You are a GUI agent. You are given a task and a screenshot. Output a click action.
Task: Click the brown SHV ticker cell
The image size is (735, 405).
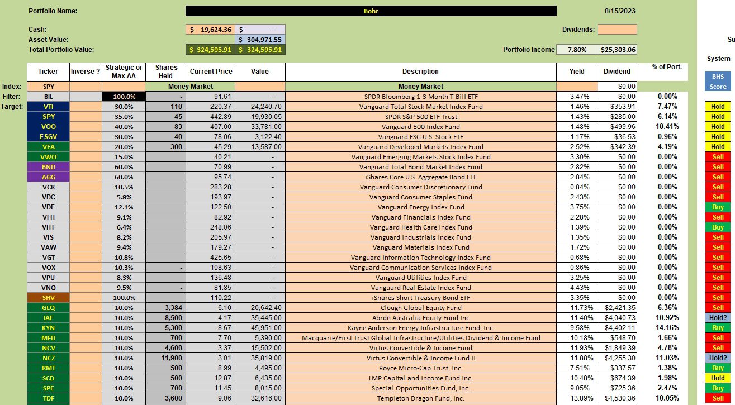click(x=48, y=298)
